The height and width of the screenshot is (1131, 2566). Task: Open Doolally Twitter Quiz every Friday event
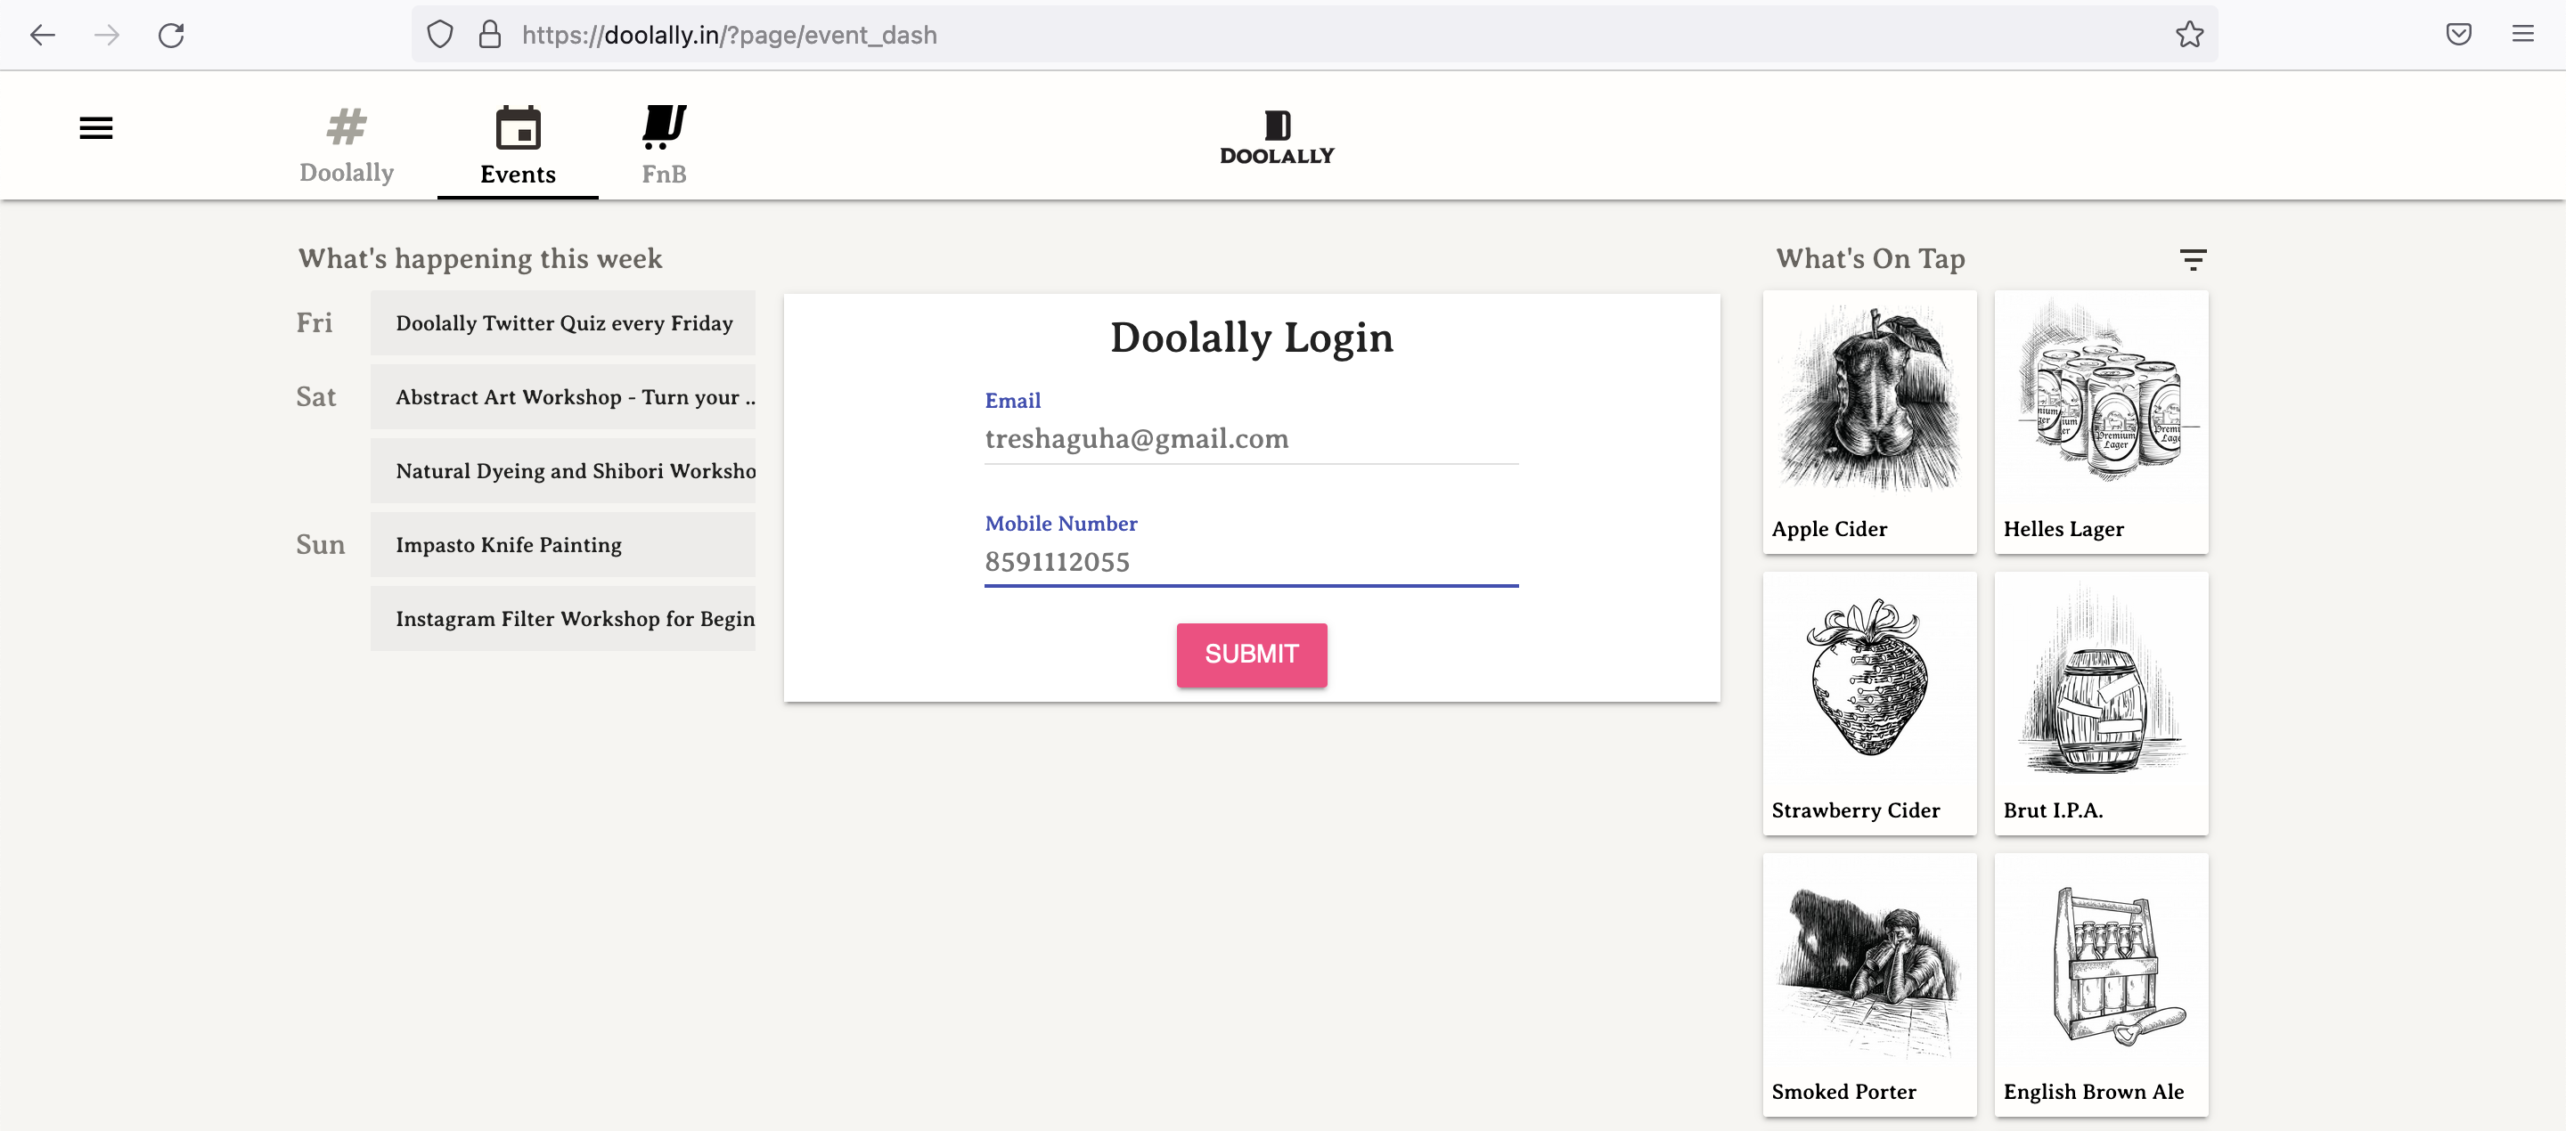[563, 323]
